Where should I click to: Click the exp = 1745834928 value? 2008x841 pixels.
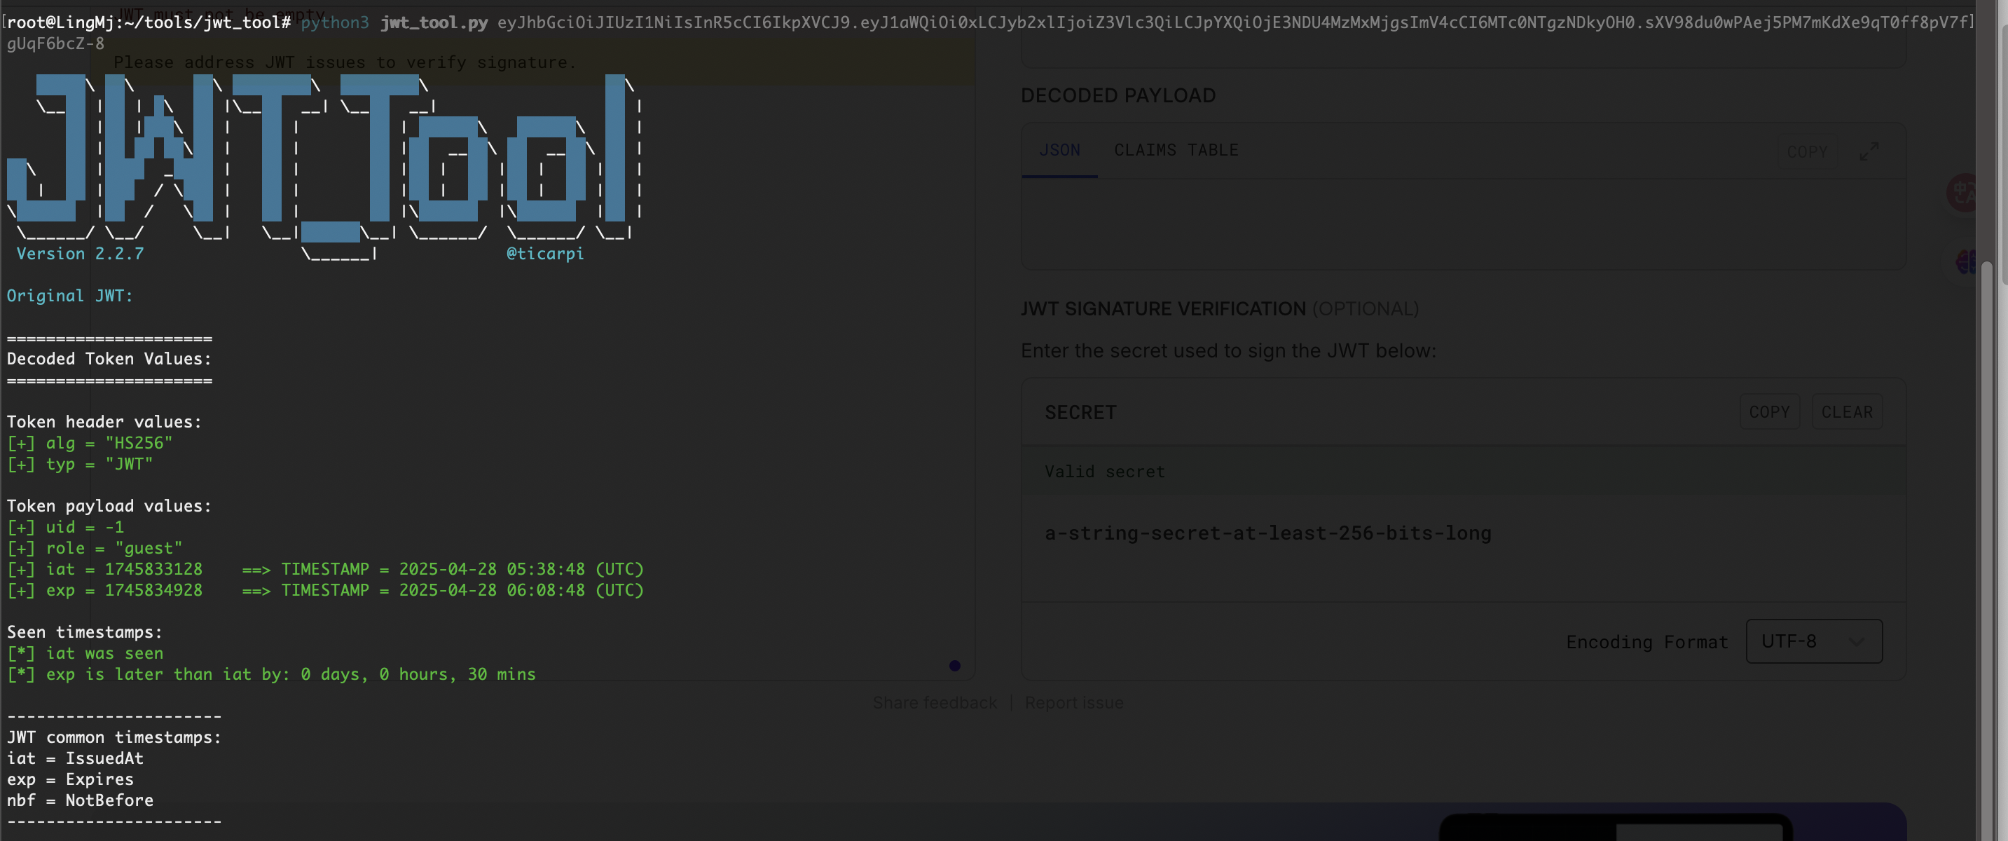pos(153,590)
